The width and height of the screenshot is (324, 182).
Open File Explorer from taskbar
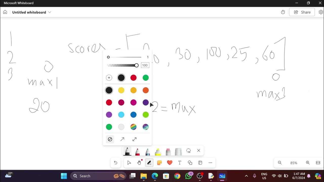click(x=144, y=176)
